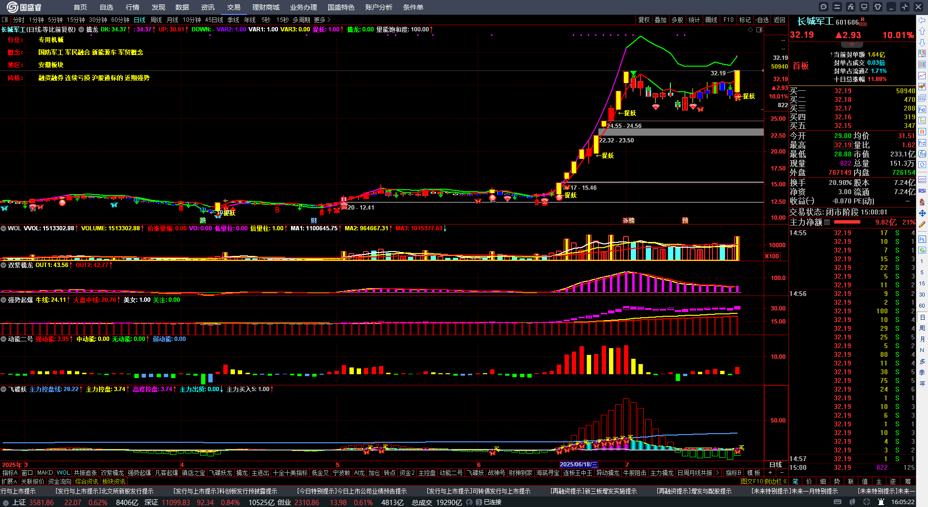Toggle 多股 multi-stock view
Viewport: 928px width, 507px height.
click(x=677, y=20)
